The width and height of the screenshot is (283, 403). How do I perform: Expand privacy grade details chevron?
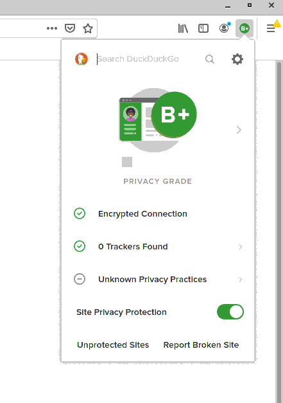[239, 130]
